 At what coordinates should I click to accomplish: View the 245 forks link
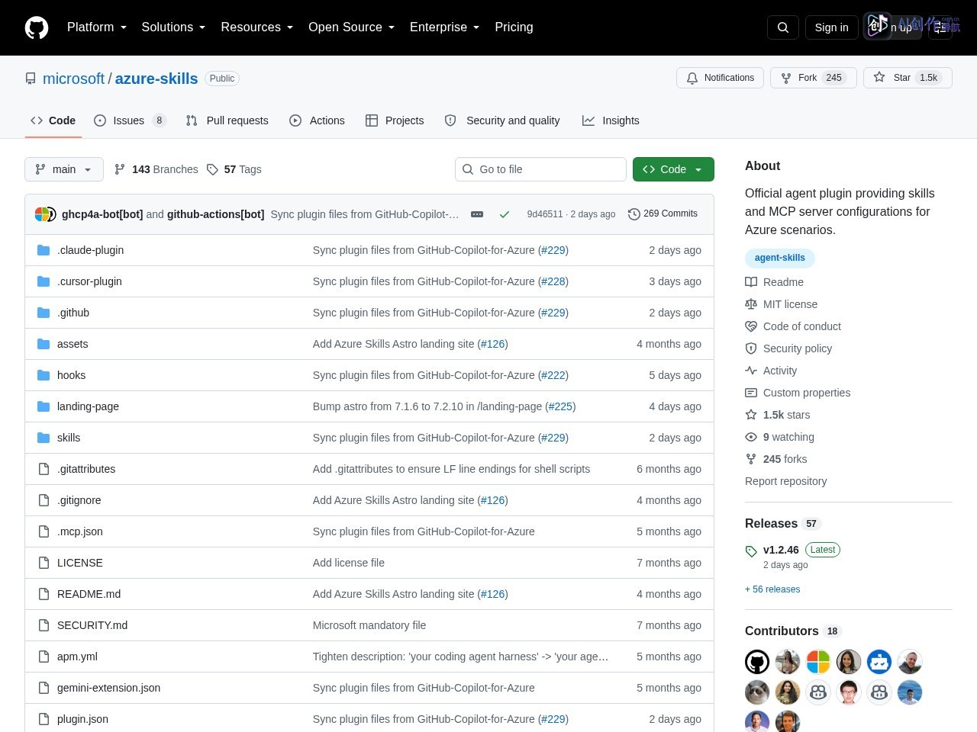click(x=785, y=459)
